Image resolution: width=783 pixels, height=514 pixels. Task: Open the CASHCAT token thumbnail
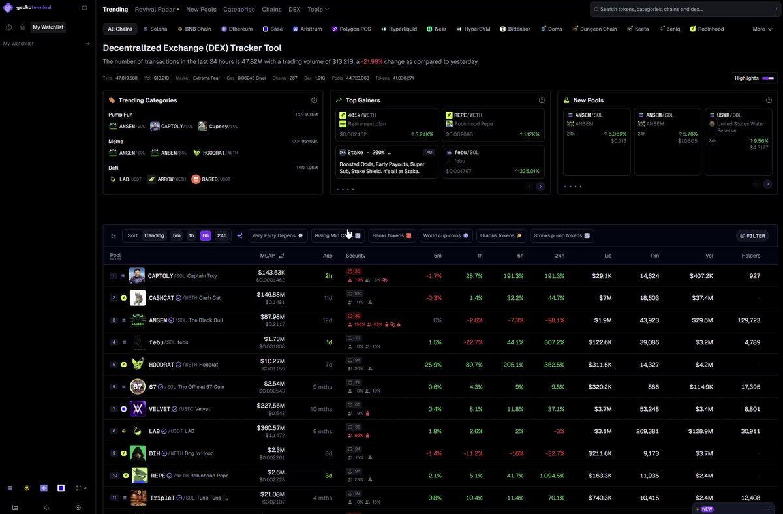click(137, 298)
